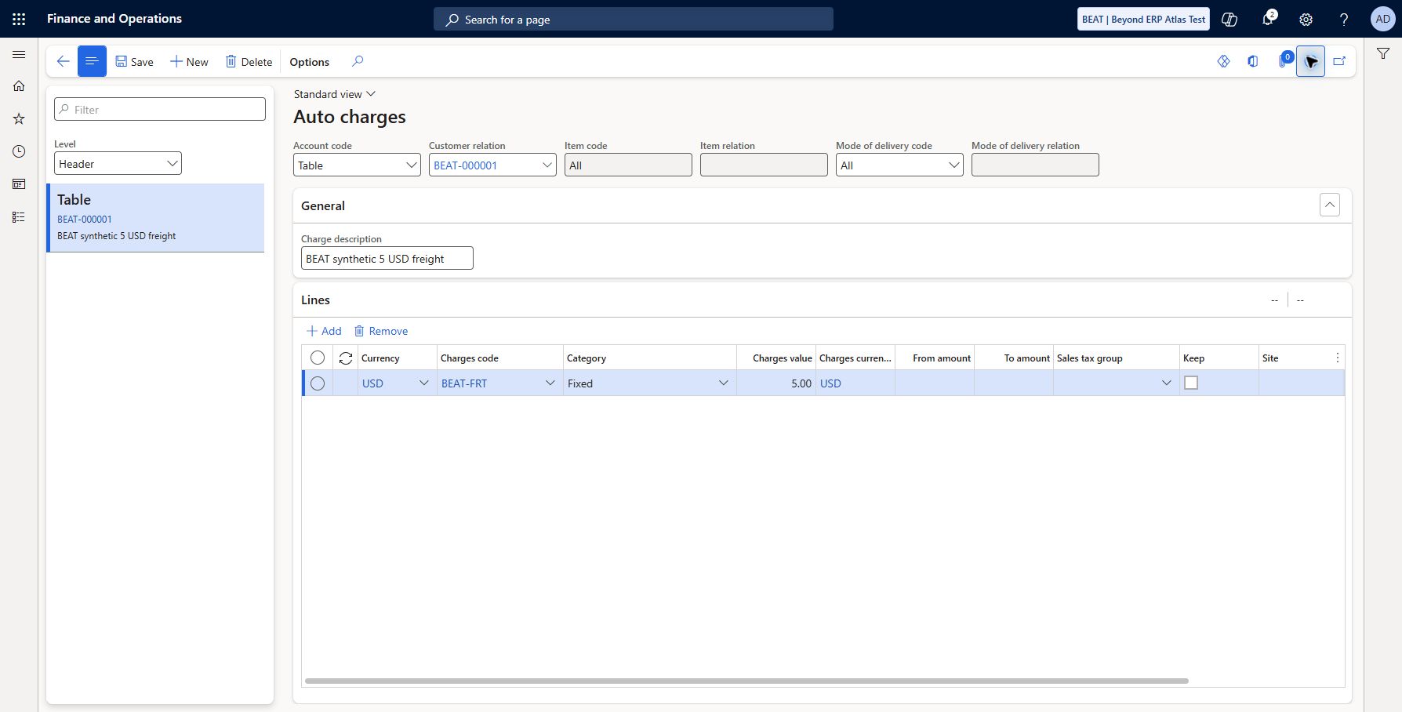Open the Options menu
Screen dimensions: 1402x712
point(310,62)
